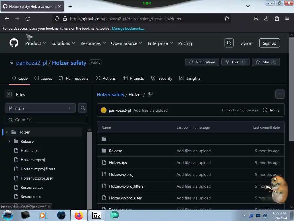Expand the Resources menu
This screenshot has width=294, height=221.
point(93,43)
